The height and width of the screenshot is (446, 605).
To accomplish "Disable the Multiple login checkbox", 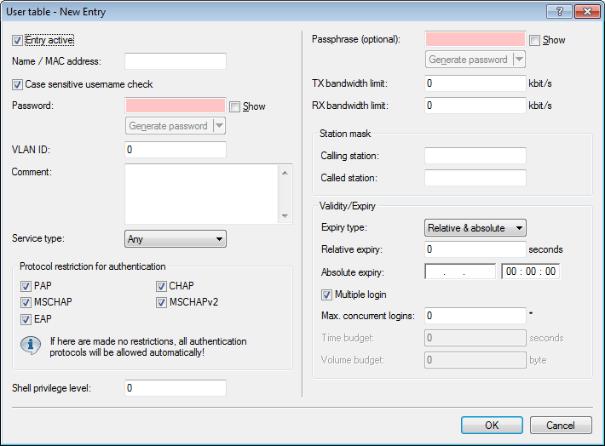I will tap(327, 294).
